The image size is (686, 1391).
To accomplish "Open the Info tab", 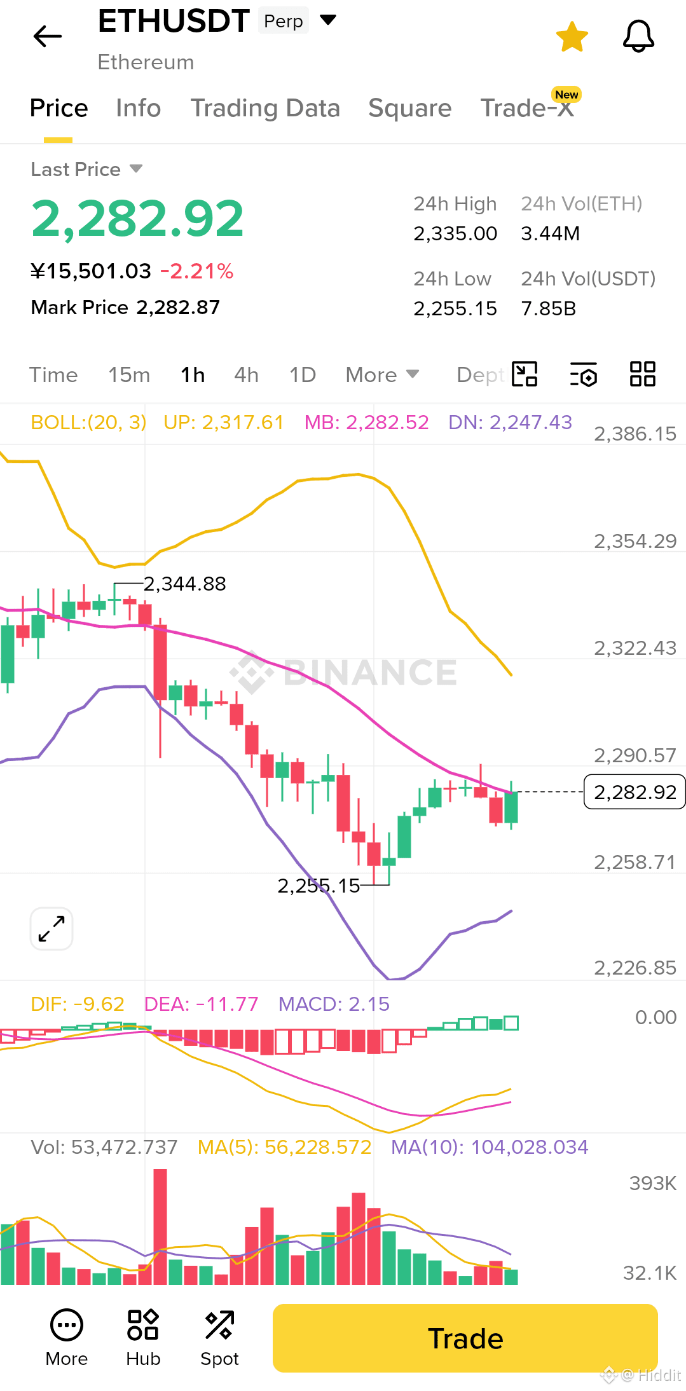I will [x=139, y=108].
